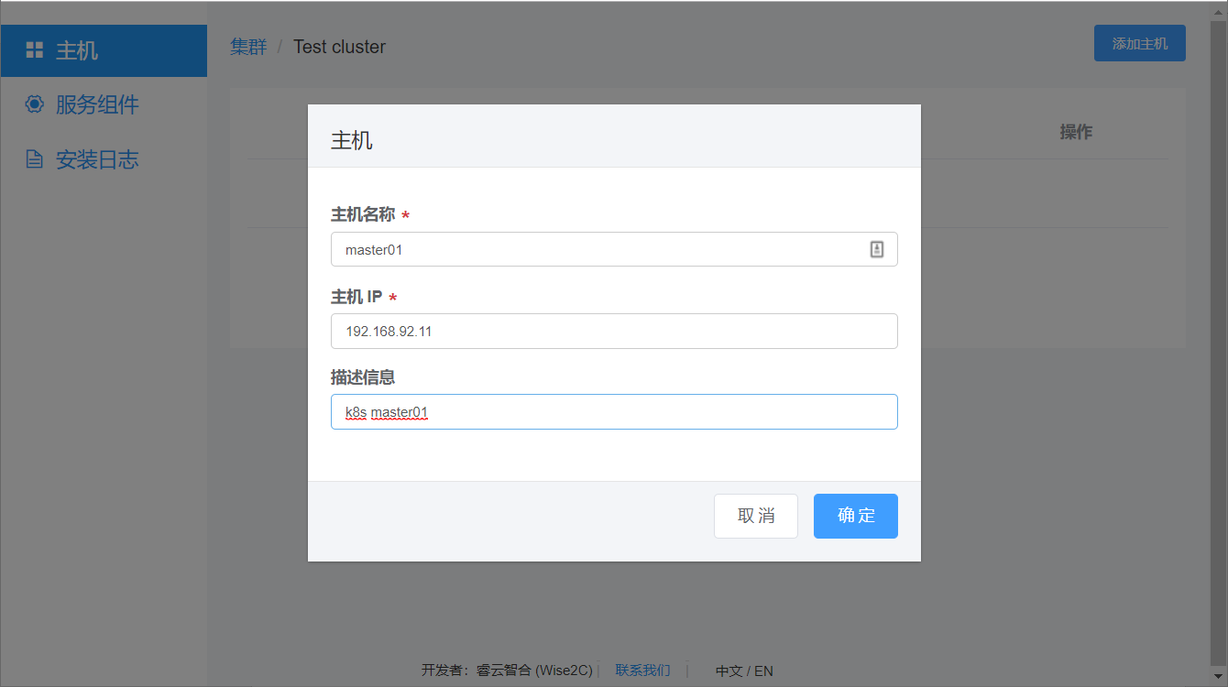The height and width of the screenshot is (687, 1228).
Task: Click the document icon beside 安装日志
Action: coord(34,159)
